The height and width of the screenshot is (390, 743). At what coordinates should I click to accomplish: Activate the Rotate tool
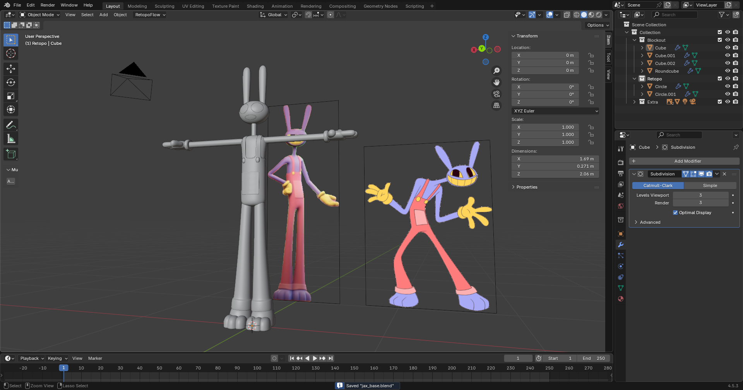[11, 82]
